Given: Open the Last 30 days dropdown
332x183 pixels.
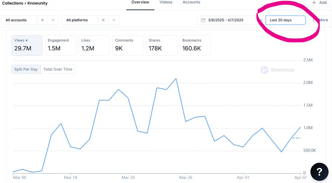Looking at the screenshot, I should 285,20.
